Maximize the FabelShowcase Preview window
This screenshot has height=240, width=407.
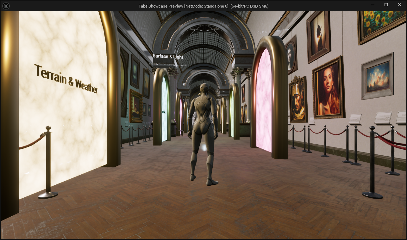click(386, 5)
